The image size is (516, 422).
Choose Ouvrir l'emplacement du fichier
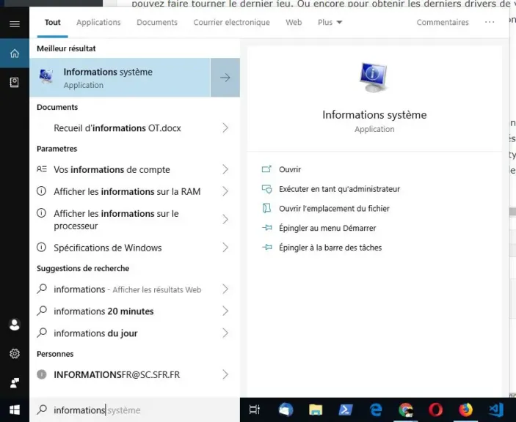point(334,208)
